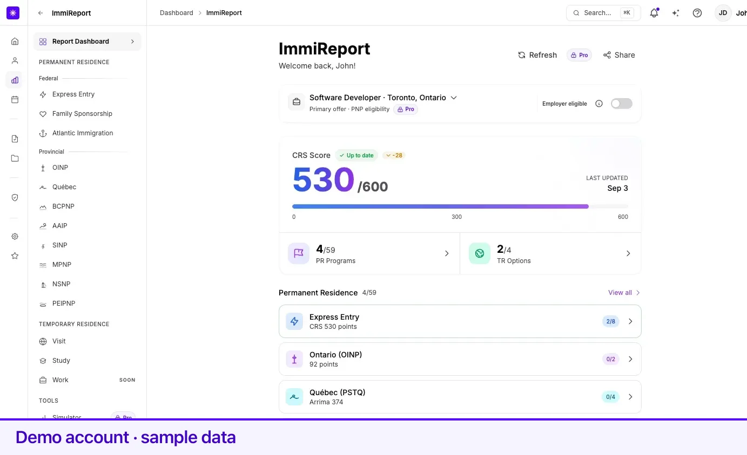
Task: Click the PR Programs flag icon
Action: (x=299, y=253)
